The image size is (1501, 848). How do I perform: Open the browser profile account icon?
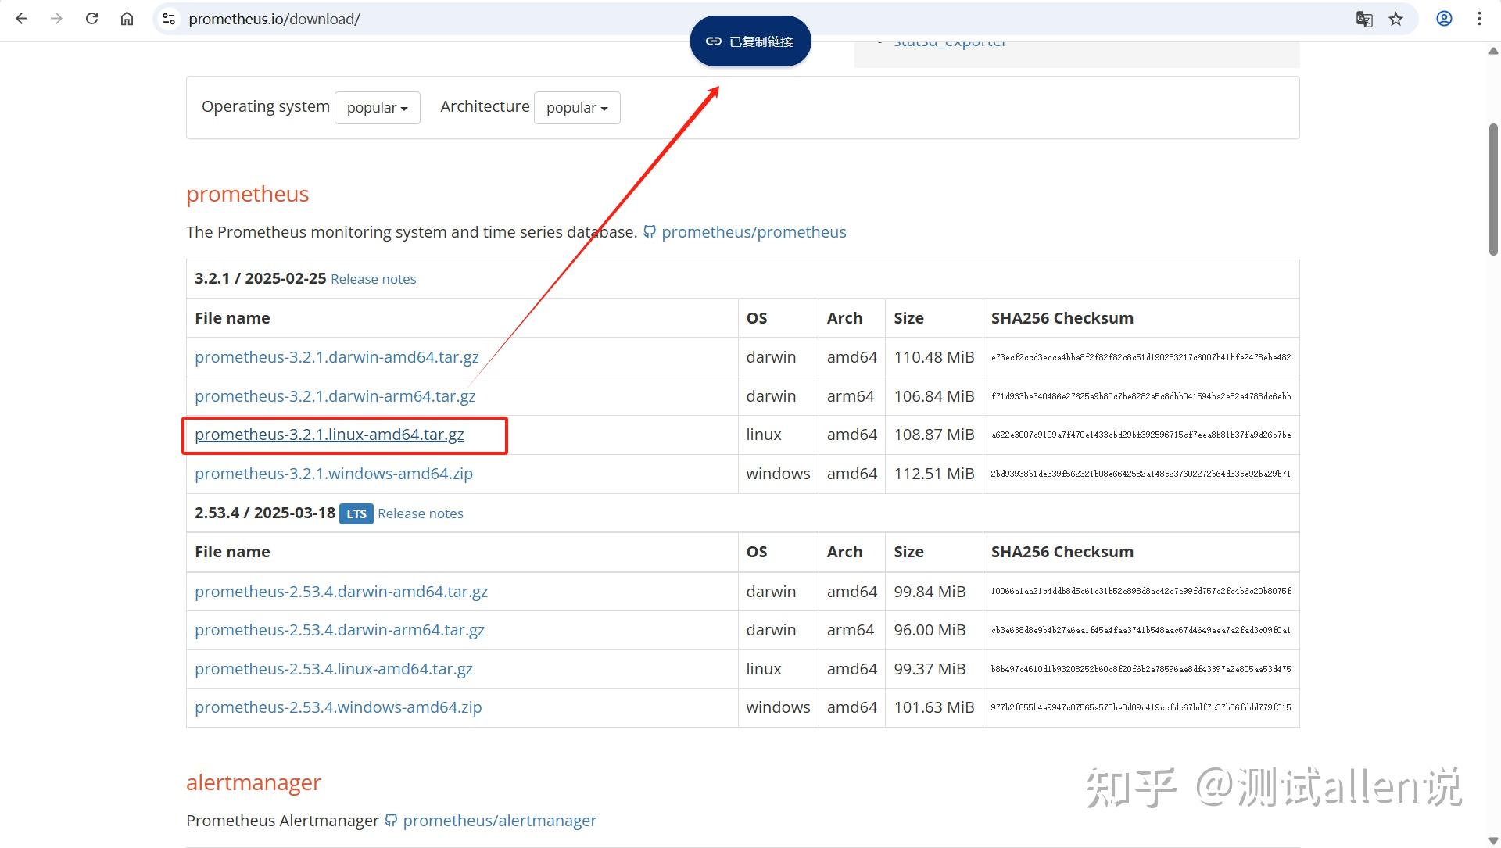click(x=1444, y=19)
